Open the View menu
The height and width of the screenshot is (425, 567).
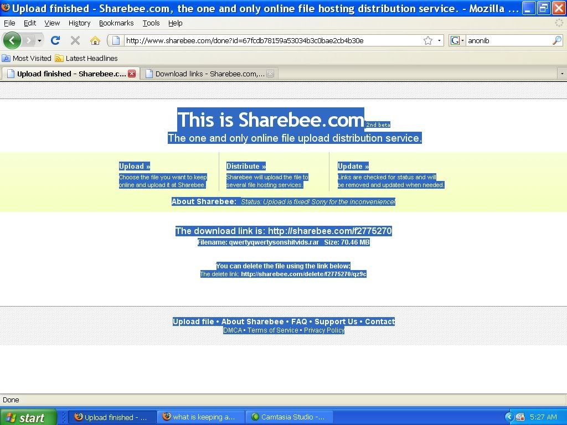[52, 23]
